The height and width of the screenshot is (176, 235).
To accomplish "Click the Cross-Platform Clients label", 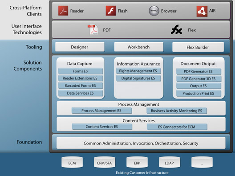I will 26,11.
